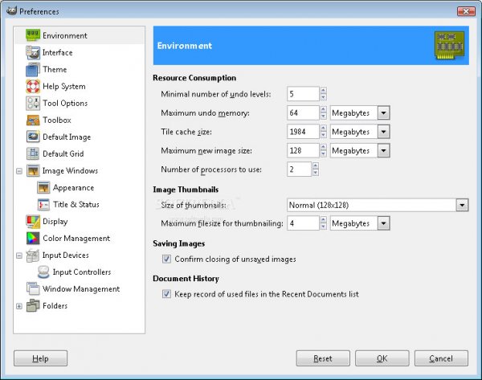Select the Default Grid label in tree
The width and height of the screenshot is (482, 380).
[63, 153]
